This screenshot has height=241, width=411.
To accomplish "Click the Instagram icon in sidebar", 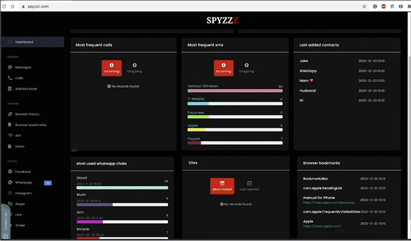I will pos(10,193).
